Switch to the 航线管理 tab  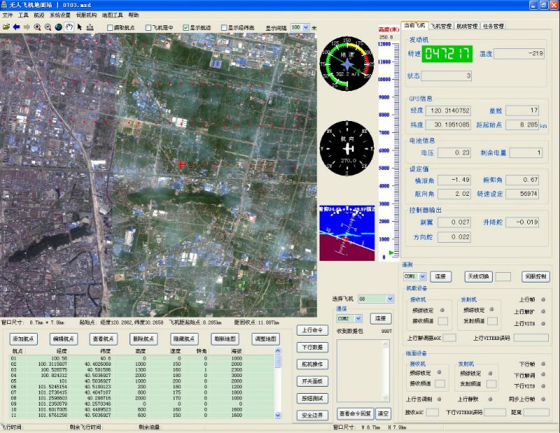click(x=467, y=26)
